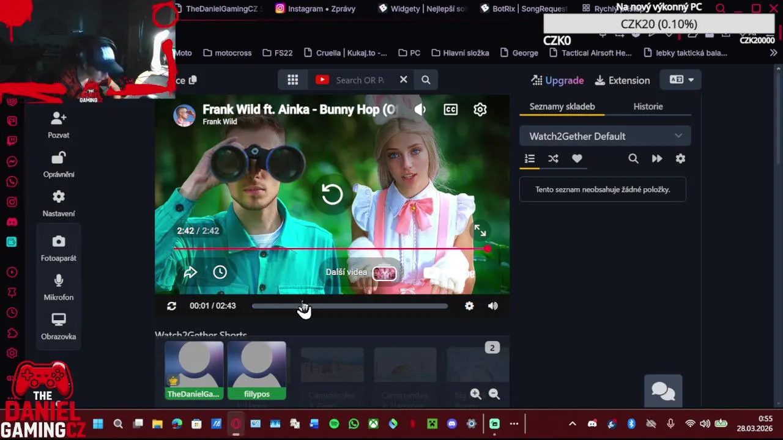
Task: Select the YouTube source icon
Action: point(322,80)
